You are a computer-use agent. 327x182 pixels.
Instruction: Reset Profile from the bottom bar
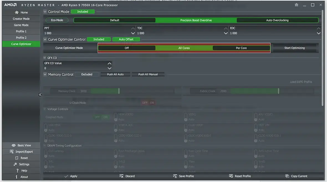tap(240, 176)
